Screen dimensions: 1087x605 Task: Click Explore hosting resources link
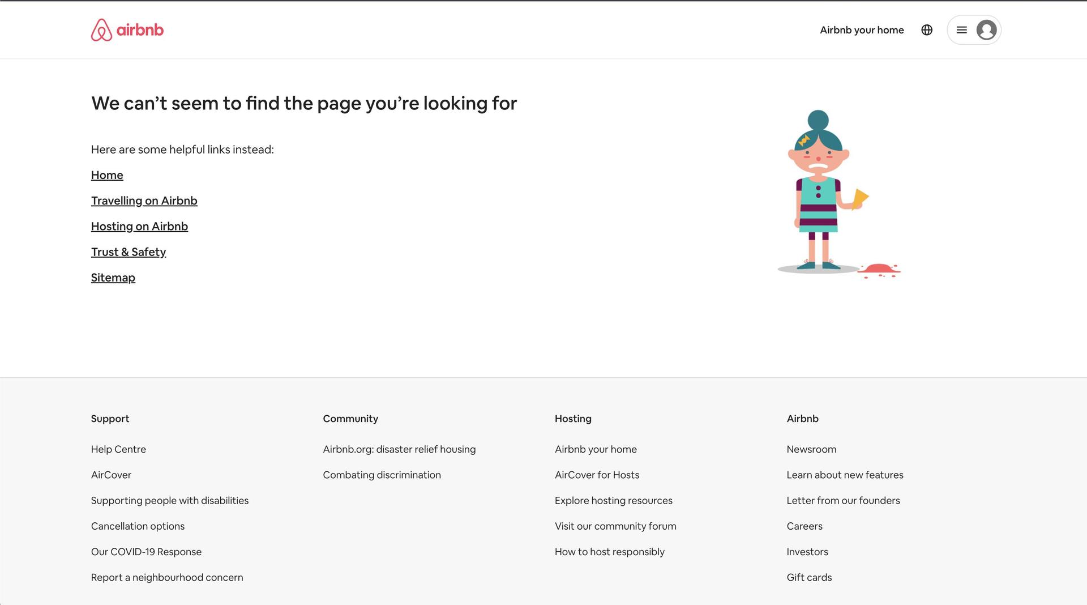614,500
